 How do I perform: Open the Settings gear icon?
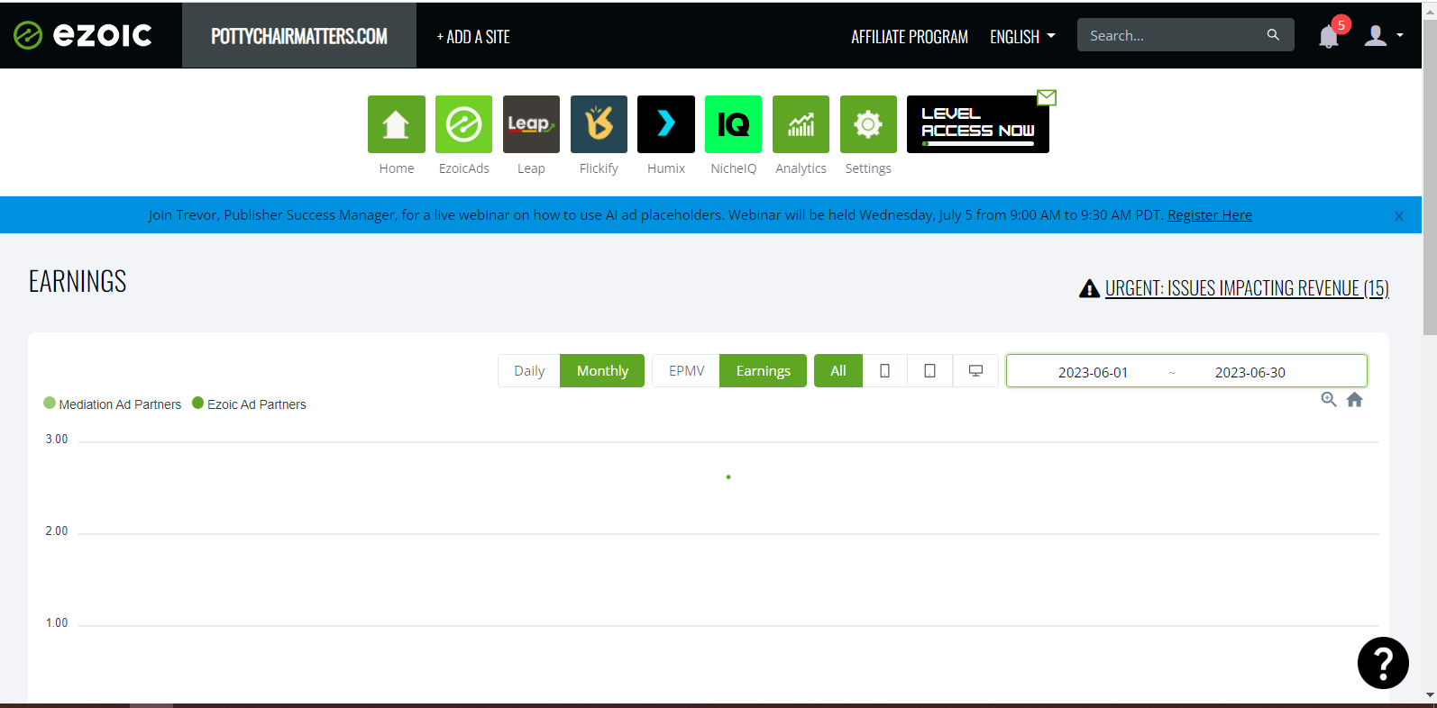(x=868, y=124)
